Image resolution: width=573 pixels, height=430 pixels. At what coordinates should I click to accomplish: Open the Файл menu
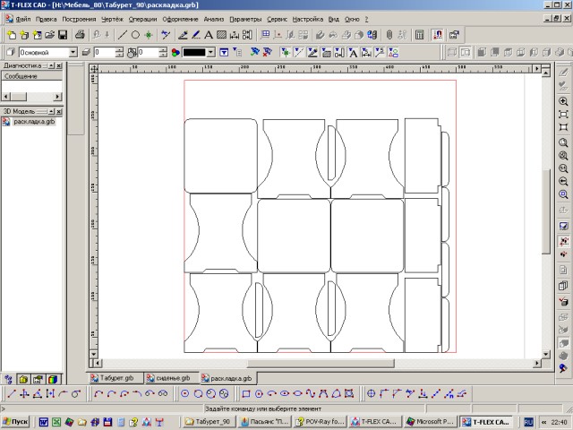[22, 19]
